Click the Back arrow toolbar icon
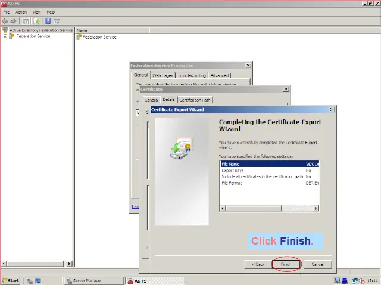Screen dimensions: 381x285 click(5, 21)
